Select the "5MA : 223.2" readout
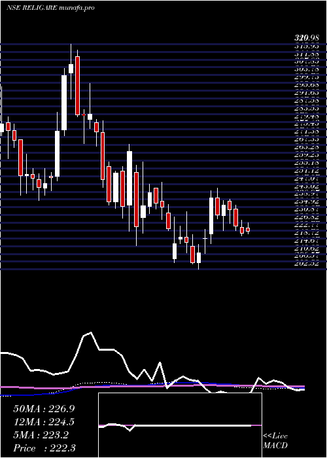The image size is (327, 458). [x=41, y=435]
